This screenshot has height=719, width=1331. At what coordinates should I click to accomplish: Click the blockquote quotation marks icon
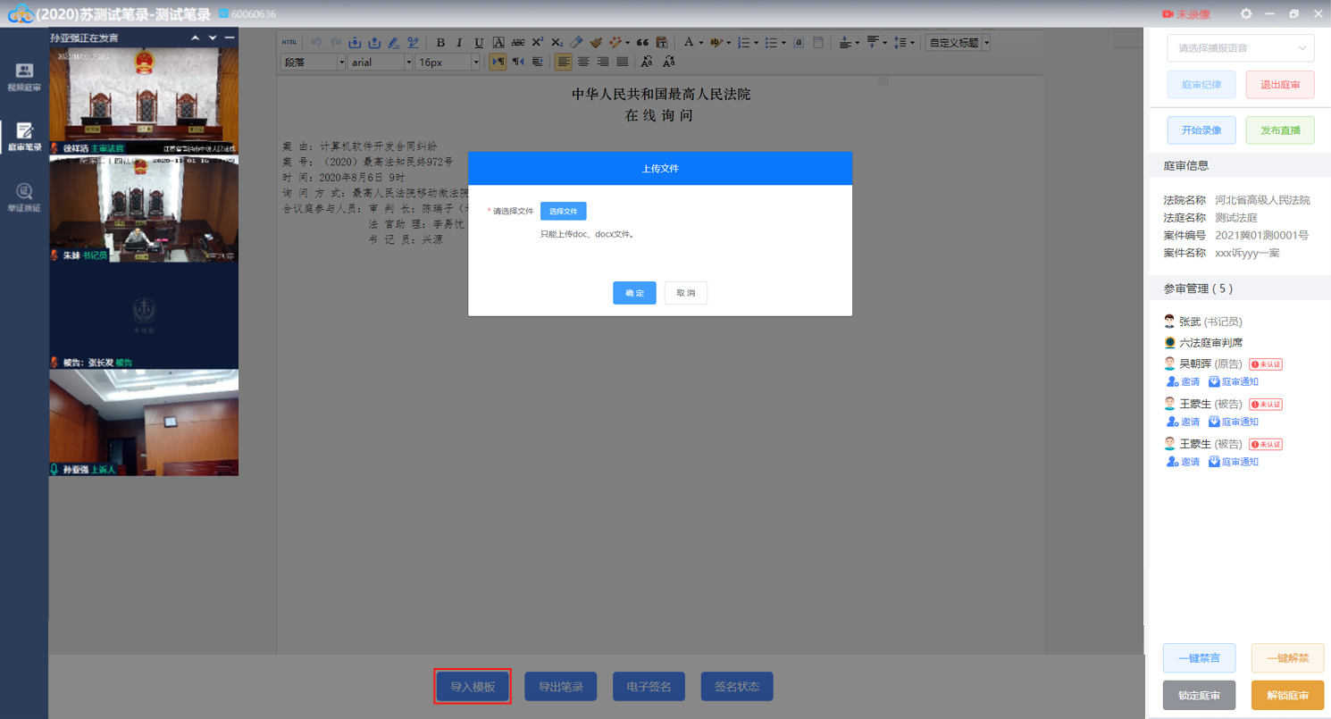pos(642,42)
